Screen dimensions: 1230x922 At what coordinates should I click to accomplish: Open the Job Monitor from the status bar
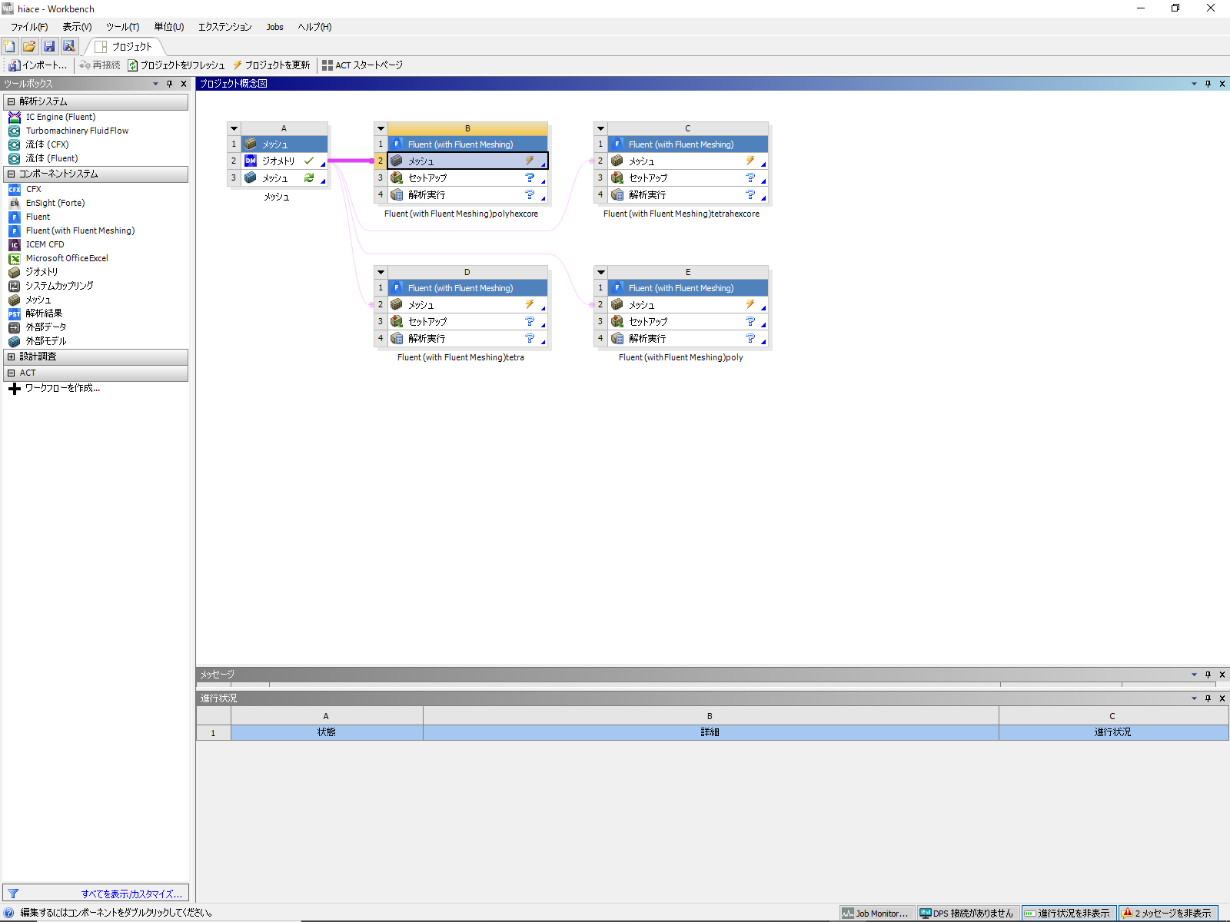[x=876, y=913]
